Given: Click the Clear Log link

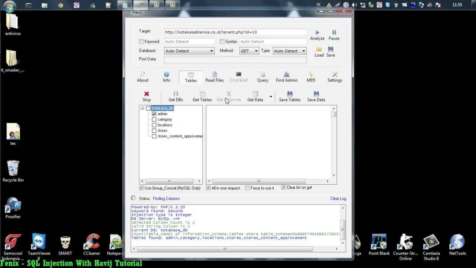Looking at the screenshot, I should [338, 198].
